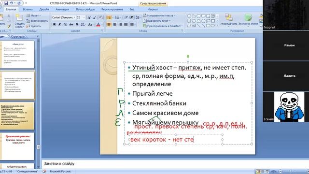Click the Русский (Россия) language indicator

[60, 172]
